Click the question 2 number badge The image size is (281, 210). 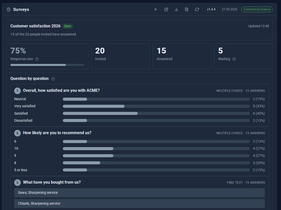click(x=17, y=133)
